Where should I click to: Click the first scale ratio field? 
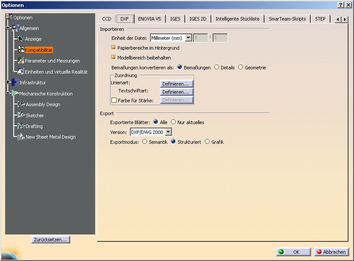[201, 38]
